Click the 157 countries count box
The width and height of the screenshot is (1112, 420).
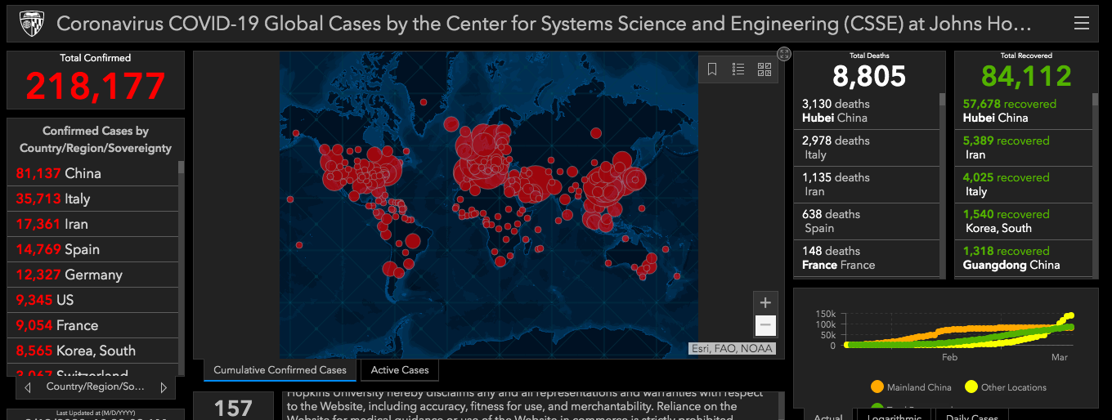234,406
